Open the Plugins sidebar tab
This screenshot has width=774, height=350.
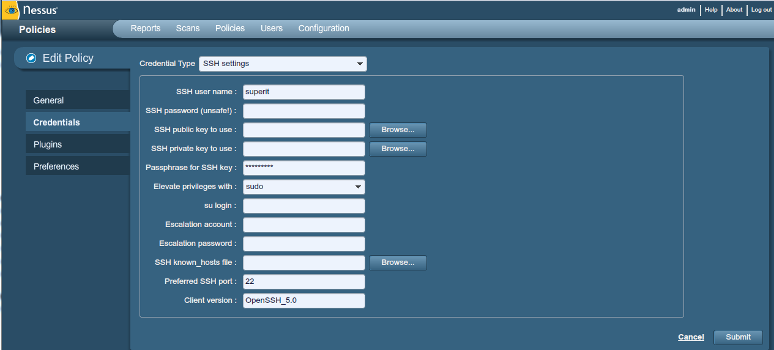[78, 144]
